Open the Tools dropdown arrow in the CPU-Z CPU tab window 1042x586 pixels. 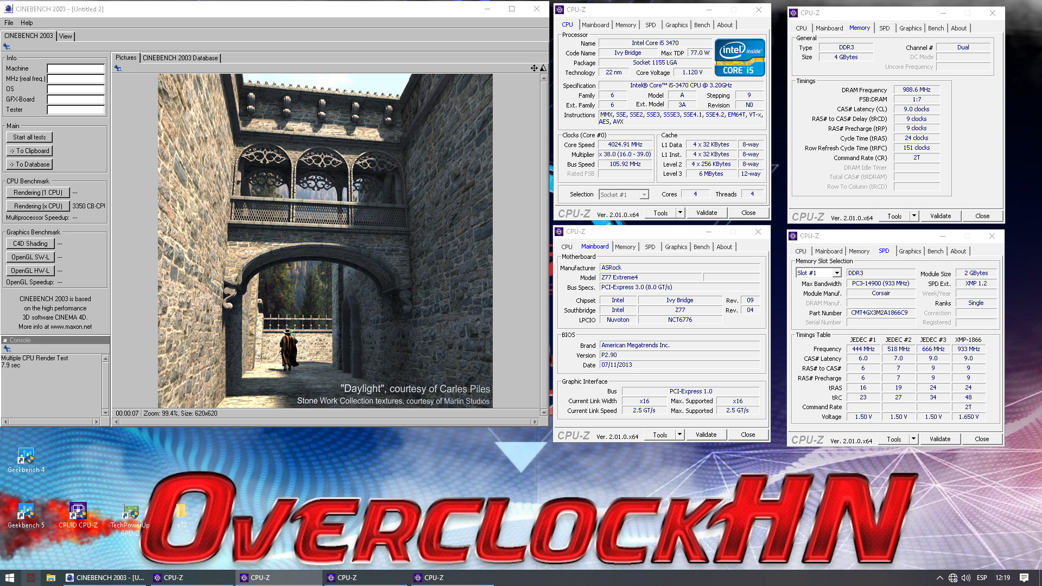click(680, 213)
